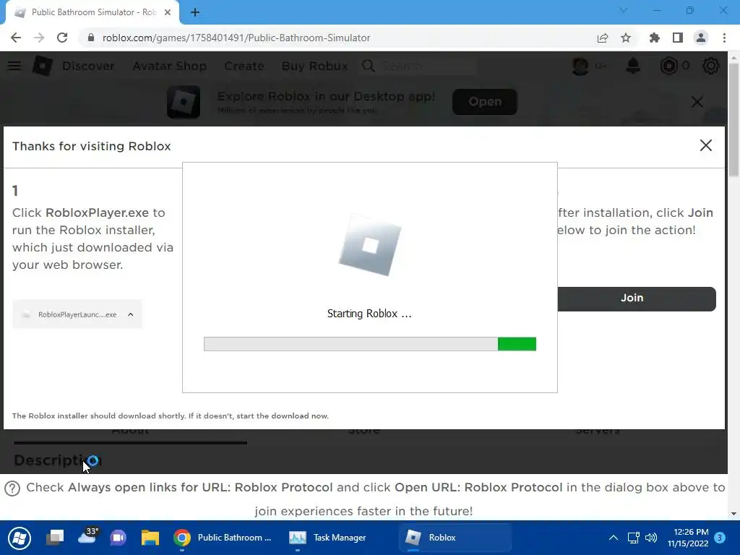The image size is (740, 555).
Task: Dismiss the desktop app banner
Action: point(697,101)
